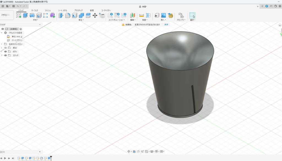Select the Move/Copy arrows tool
The height and width of the screenshot is (161, 282).
coord(95,15)
